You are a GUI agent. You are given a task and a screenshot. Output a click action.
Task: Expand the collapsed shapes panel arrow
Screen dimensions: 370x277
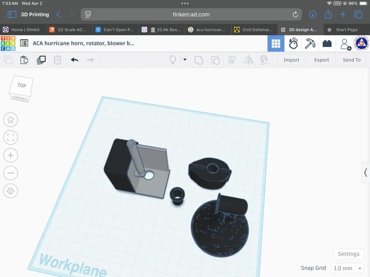coord(365,172)
